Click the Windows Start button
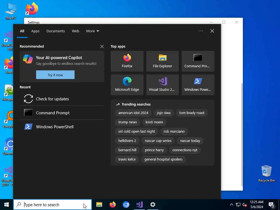 7,205
